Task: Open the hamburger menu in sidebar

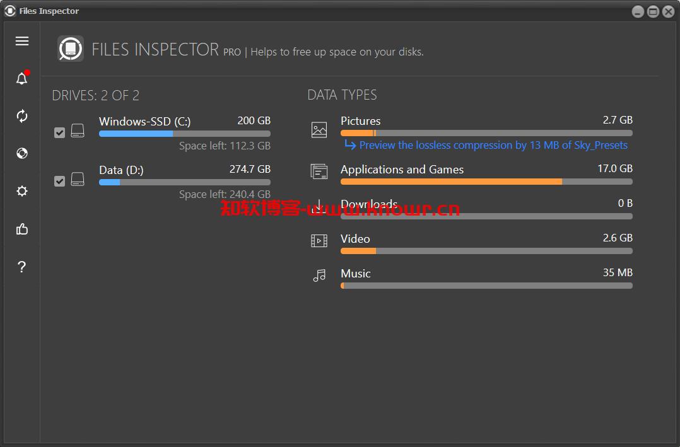Action: (x=22, y=41)
